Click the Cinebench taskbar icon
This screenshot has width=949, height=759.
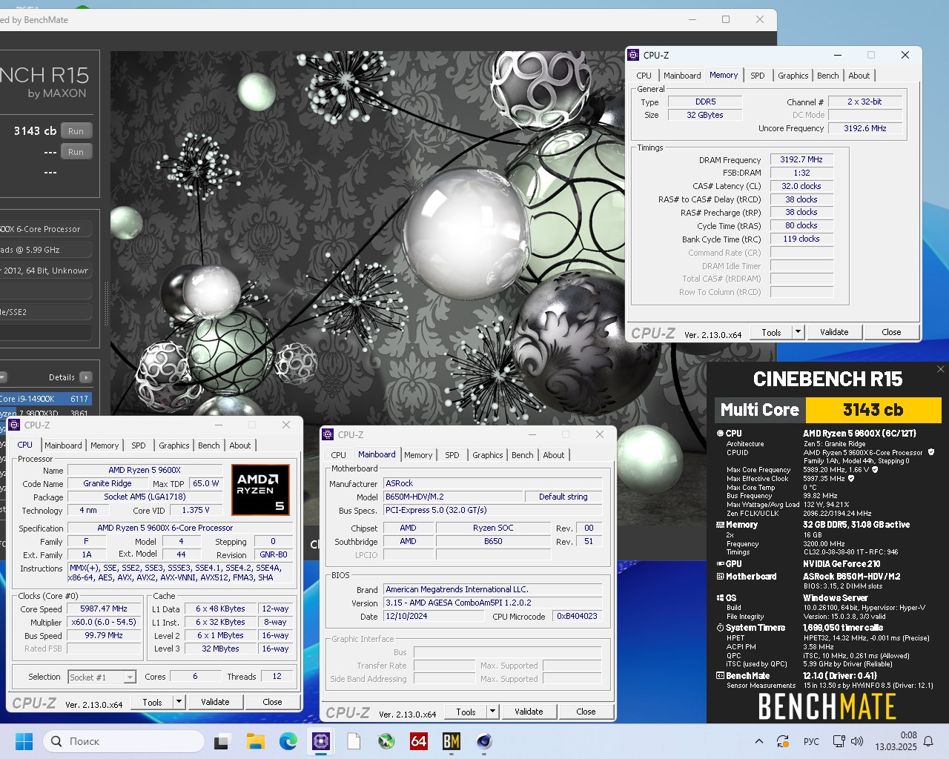click(484, 741)
